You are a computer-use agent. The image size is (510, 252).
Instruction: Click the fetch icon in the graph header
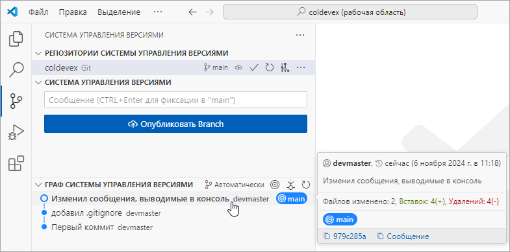[x=290, y=185]
